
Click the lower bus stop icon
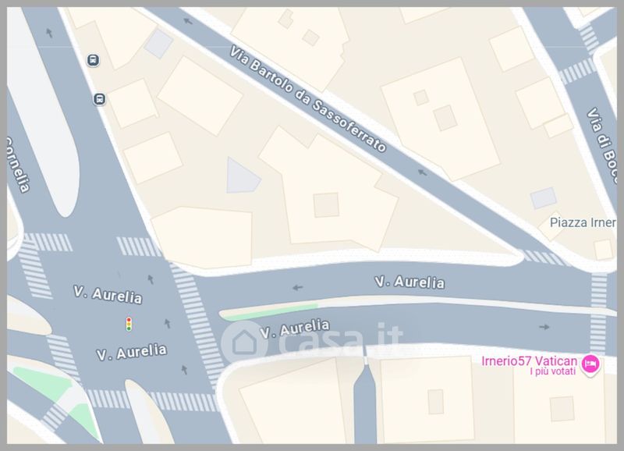tap(100, 99)
